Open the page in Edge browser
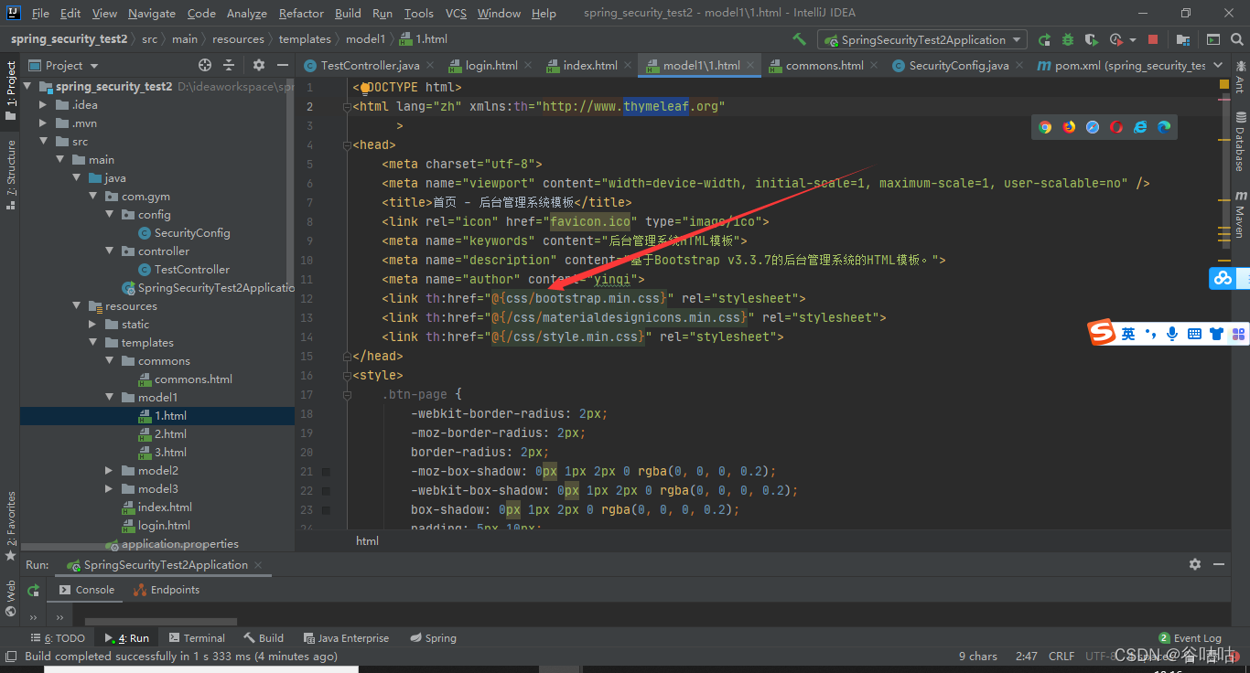 (1164, 127)
